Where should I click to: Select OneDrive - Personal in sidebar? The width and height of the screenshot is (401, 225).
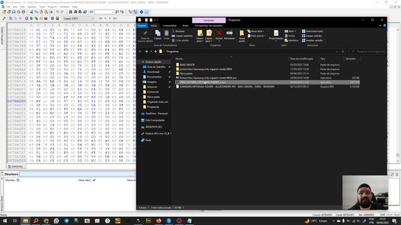tap(156, 114)
